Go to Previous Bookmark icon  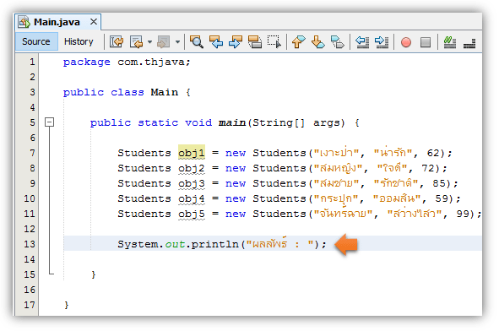tap(298, 41)
